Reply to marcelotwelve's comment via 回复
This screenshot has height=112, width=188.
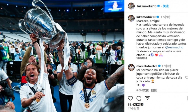click(x=154, y=90)
